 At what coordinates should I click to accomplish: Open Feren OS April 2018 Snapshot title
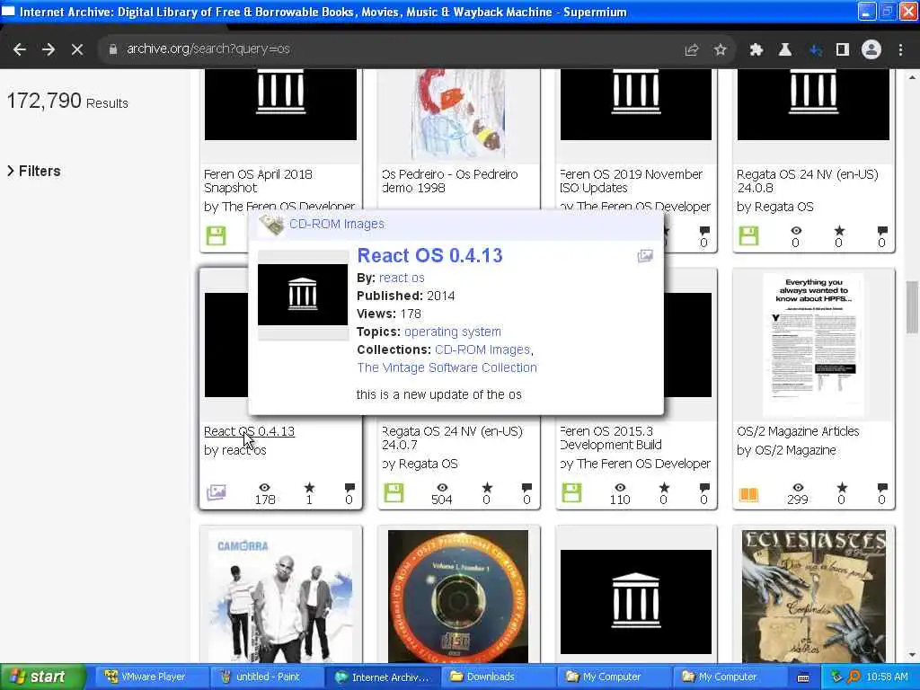(258, 181)
